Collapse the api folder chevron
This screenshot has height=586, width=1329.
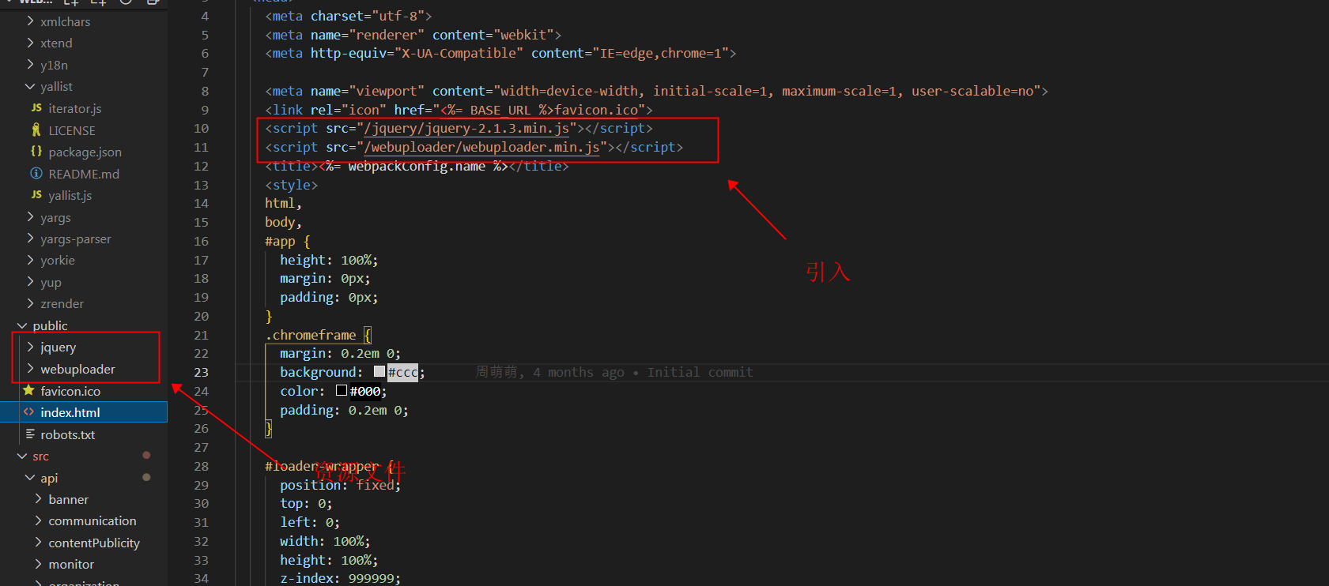(x=30, y=478)
